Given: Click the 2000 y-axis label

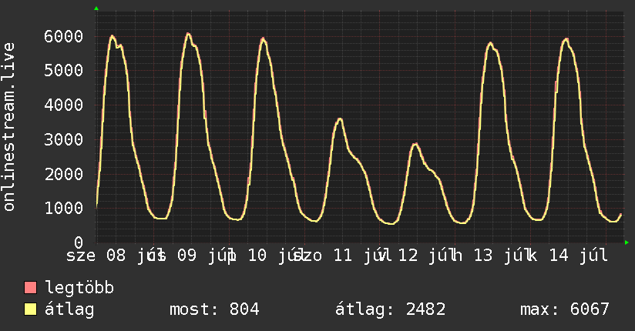Looking at the screenshot, I should pos(64,174).
